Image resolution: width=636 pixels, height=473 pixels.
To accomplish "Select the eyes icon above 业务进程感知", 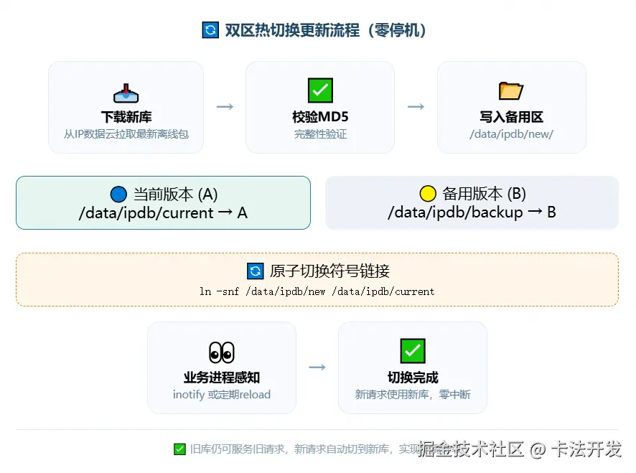I will click(x=221, y=352).
